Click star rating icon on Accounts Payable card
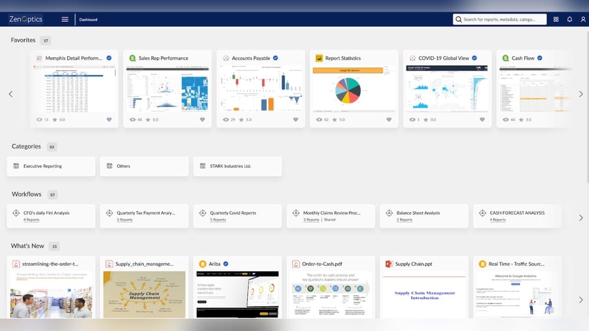The height and width of the screenshot is (331, 589). pos(241,119)
